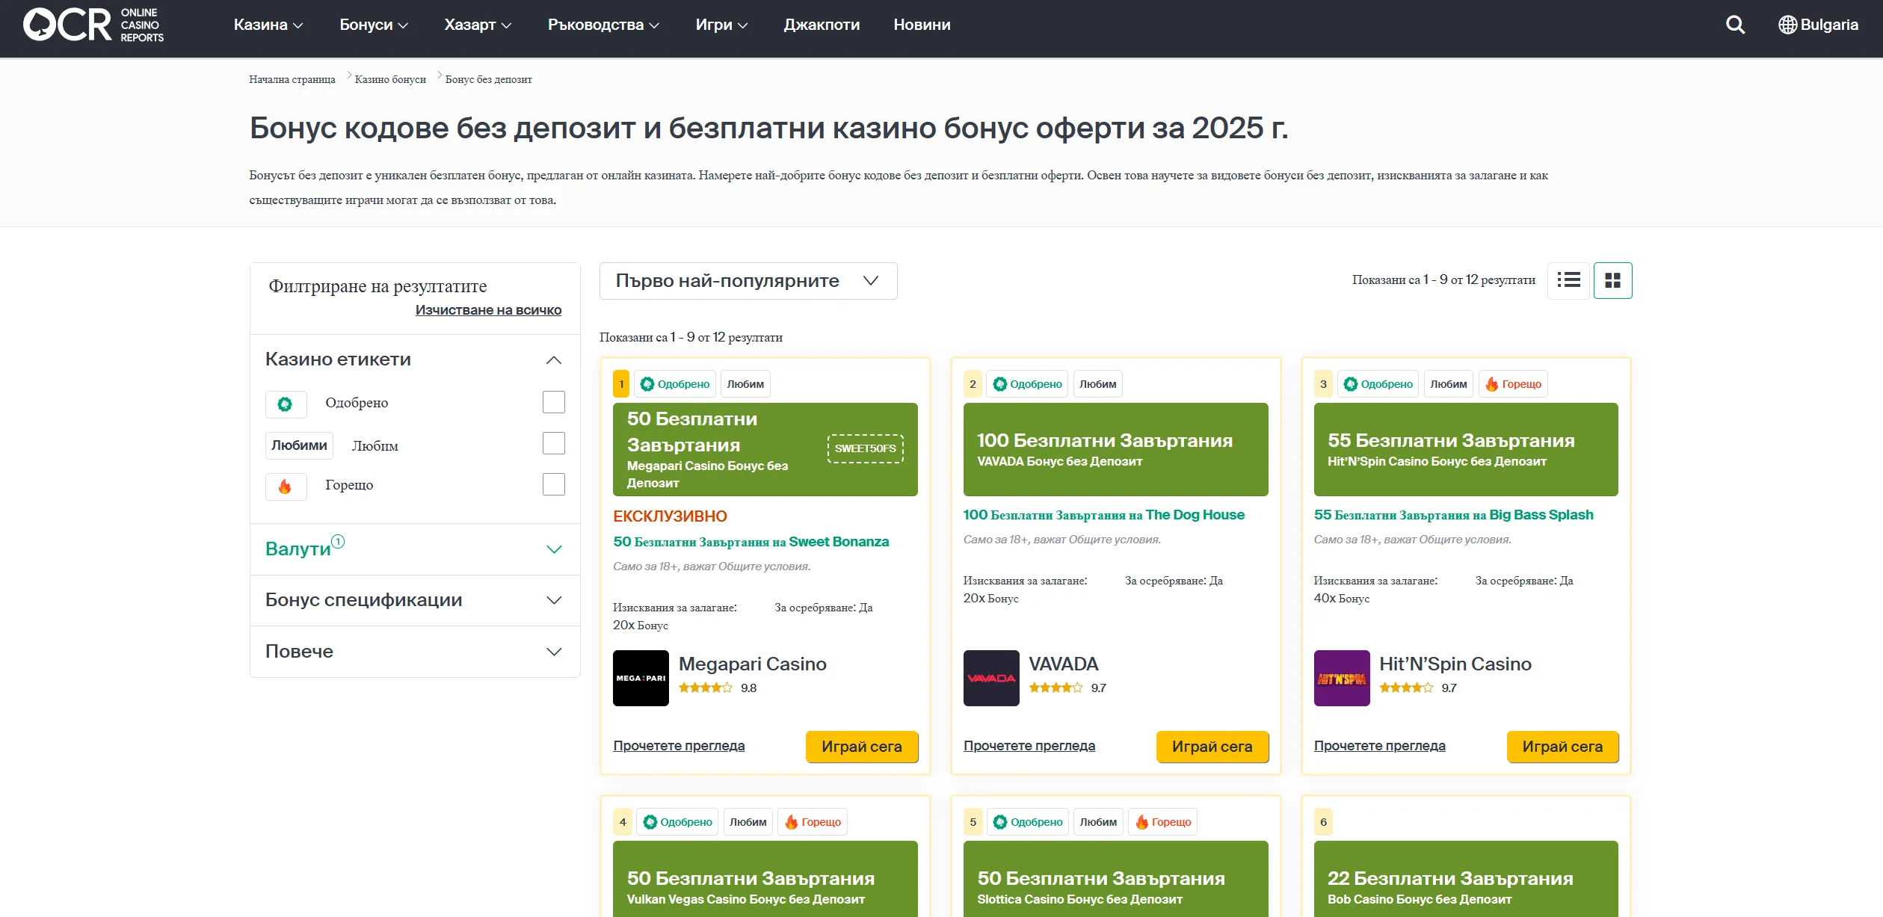
Task: Click Казино бонуси breadcrumb
Action: 390,79
